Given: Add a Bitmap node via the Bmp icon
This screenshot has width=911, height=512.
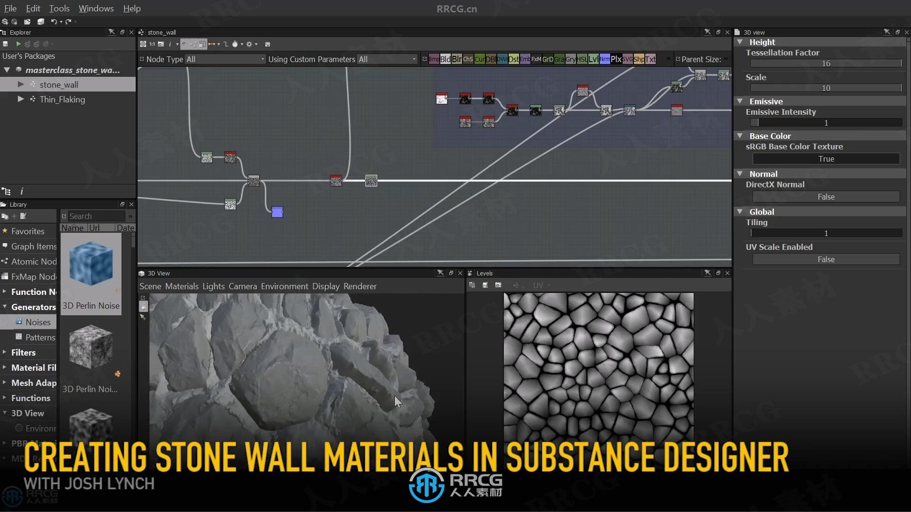Looking at the screenshot, I should (x=434, y=59).
